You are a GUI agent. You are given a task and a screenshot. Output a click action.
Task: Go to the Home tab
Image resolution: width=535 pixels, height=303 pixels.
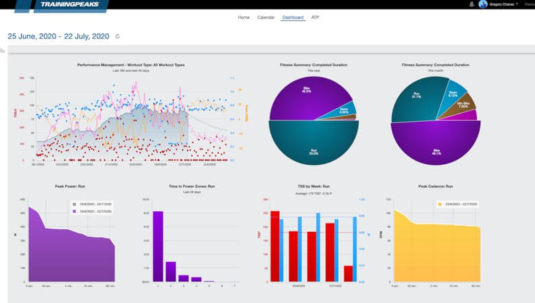click(243, 17)
